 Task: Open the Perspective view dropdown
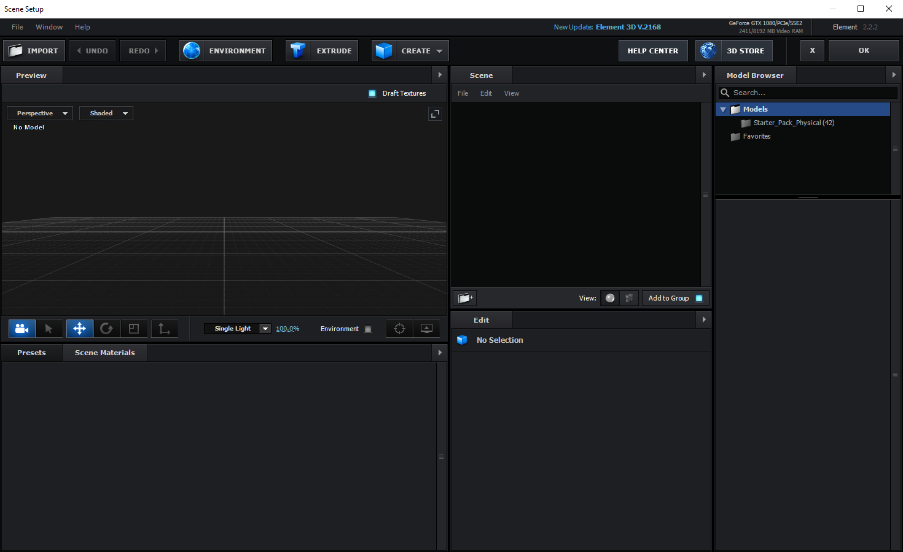(x=40, y=113)
